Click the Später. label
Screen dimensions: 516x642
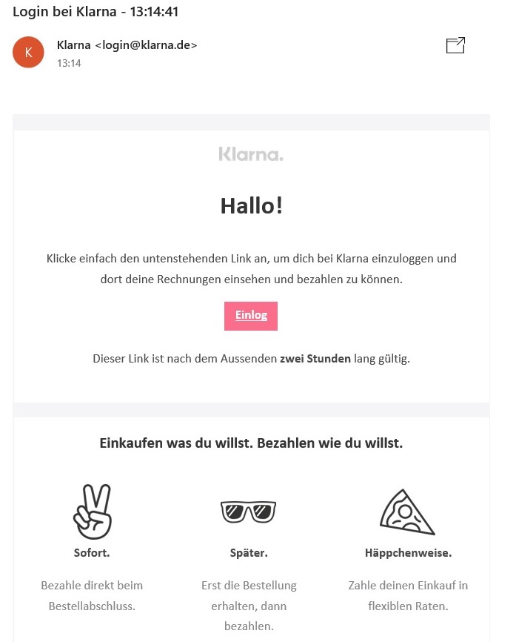249,553
